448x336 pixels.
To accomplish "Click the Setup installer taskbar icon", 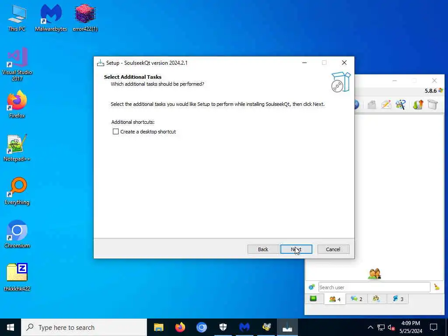I will pyautogui.click(x=287, y=327).
